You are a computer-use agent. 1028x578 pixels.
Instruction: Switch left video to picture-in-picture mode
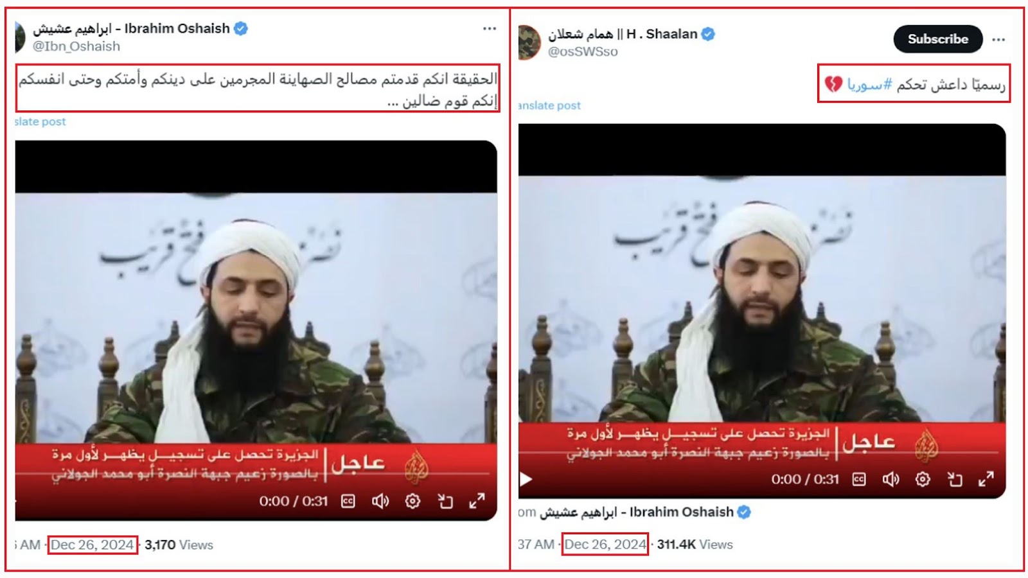click(x=445, y=501)
